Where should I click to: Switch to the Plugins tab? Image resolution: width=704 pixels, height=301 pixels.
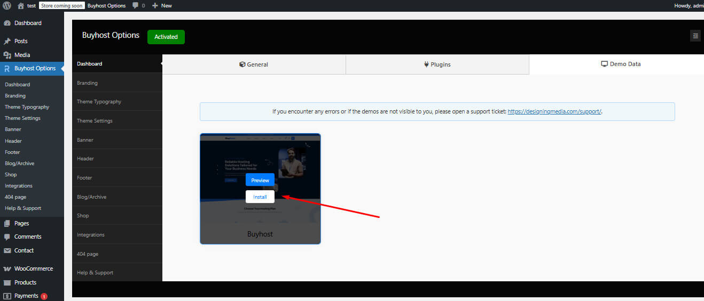437,64
